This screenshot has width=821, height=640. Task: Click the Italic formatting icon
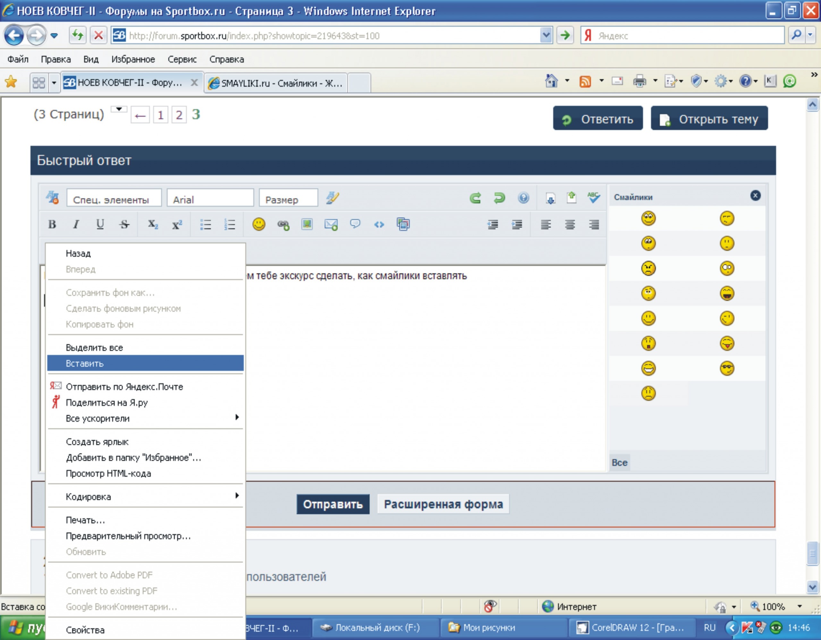pyautogui.click(x=76, y=225)
